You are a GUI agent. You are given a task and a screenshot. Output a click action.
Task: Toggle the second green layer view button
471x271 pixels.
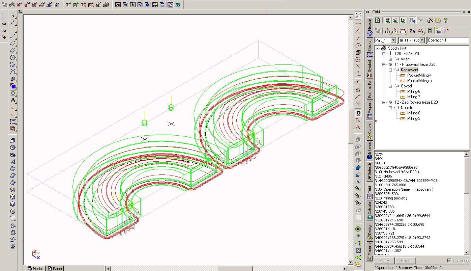pos(395,20)
